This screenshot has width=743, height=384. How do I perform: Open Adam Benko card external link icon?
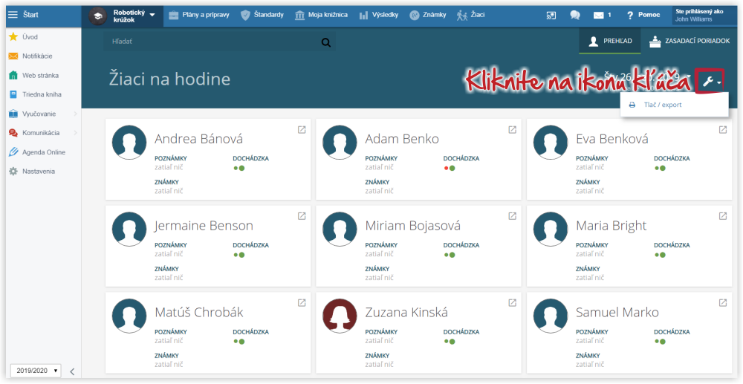[x=512, y=130]
